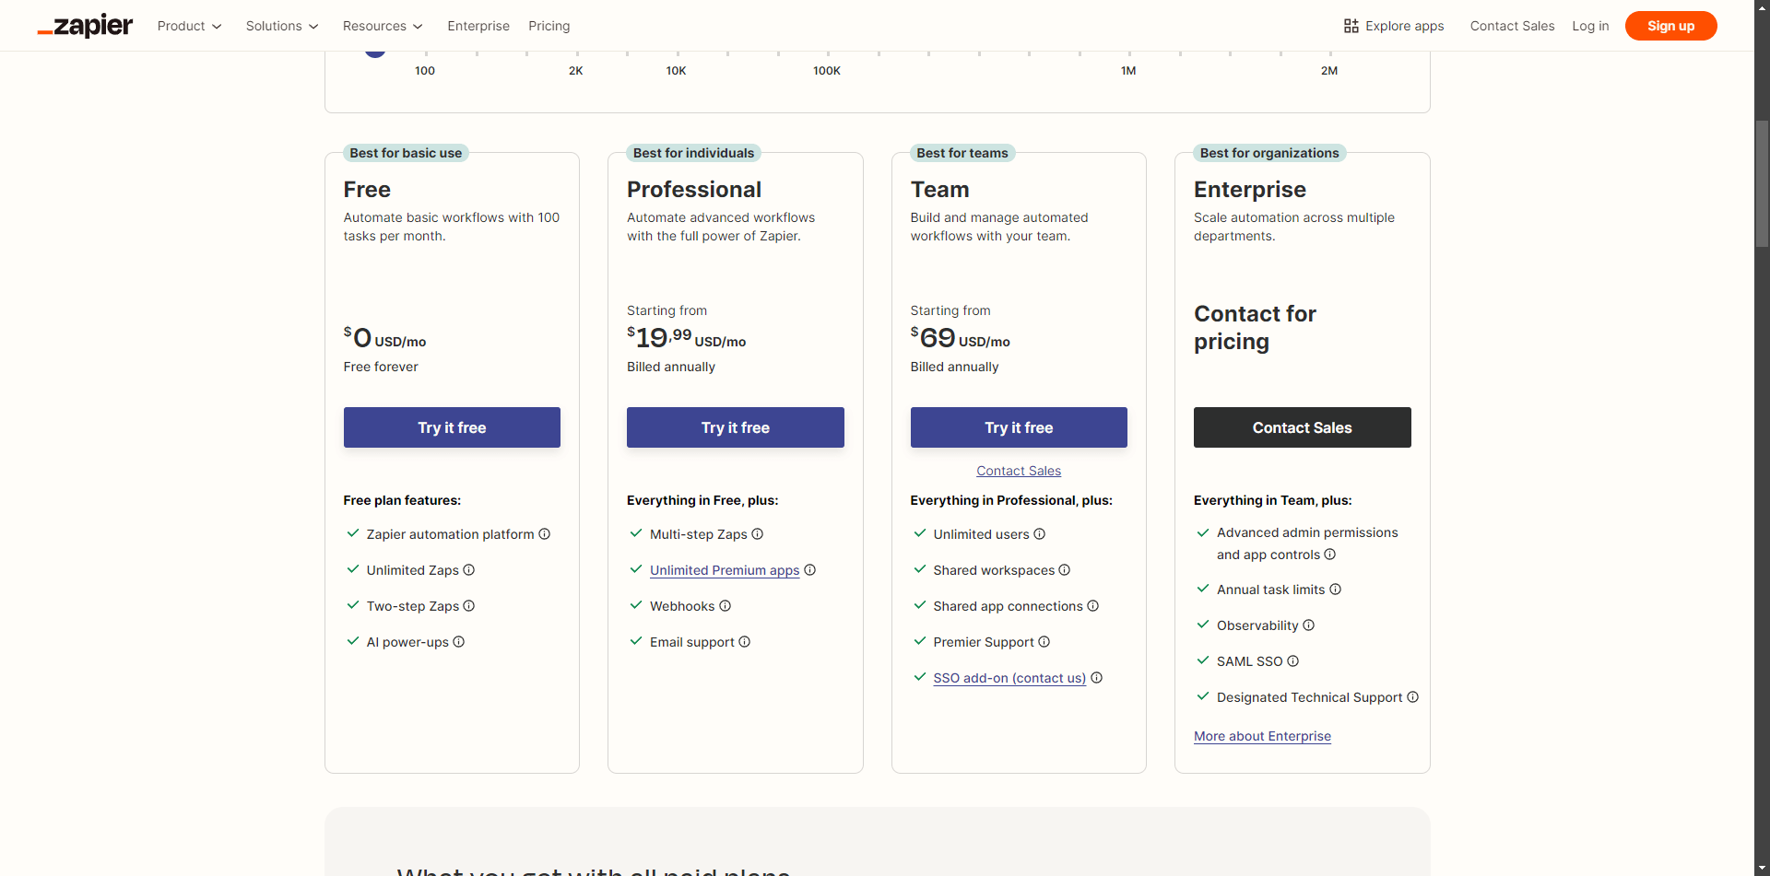Click info icon next to Multi-step Zaps
Image resolution: width=1770 pixels, height=876 pixels.
[758, 534]
